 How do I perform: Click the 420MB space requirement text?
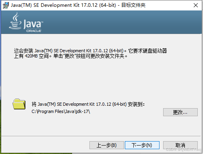coord(31,56)
